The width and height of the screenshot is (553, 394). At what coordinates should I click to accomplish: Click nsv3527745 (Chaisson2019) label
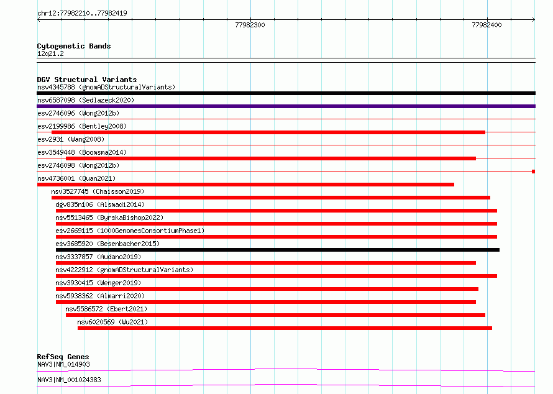click(98, 191)
